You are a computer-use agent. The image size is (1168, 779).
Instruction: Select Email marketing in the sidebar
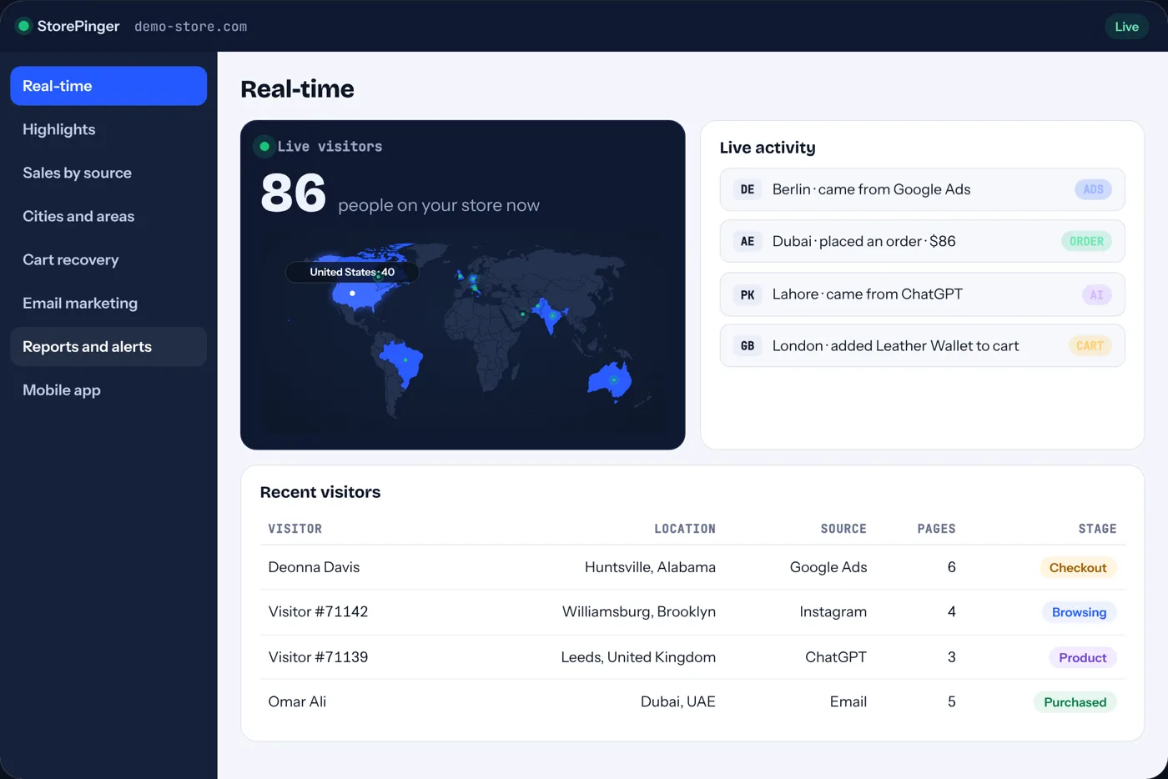108,303
